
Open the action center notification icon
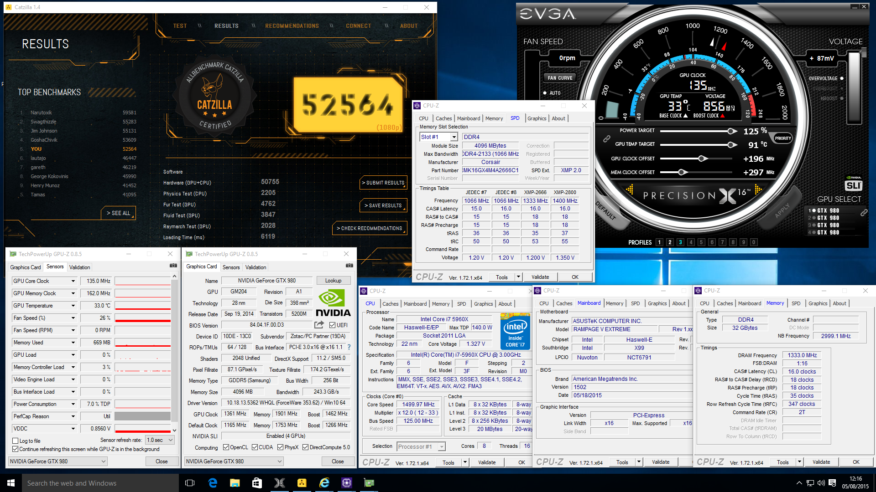[x=832, y=483]
